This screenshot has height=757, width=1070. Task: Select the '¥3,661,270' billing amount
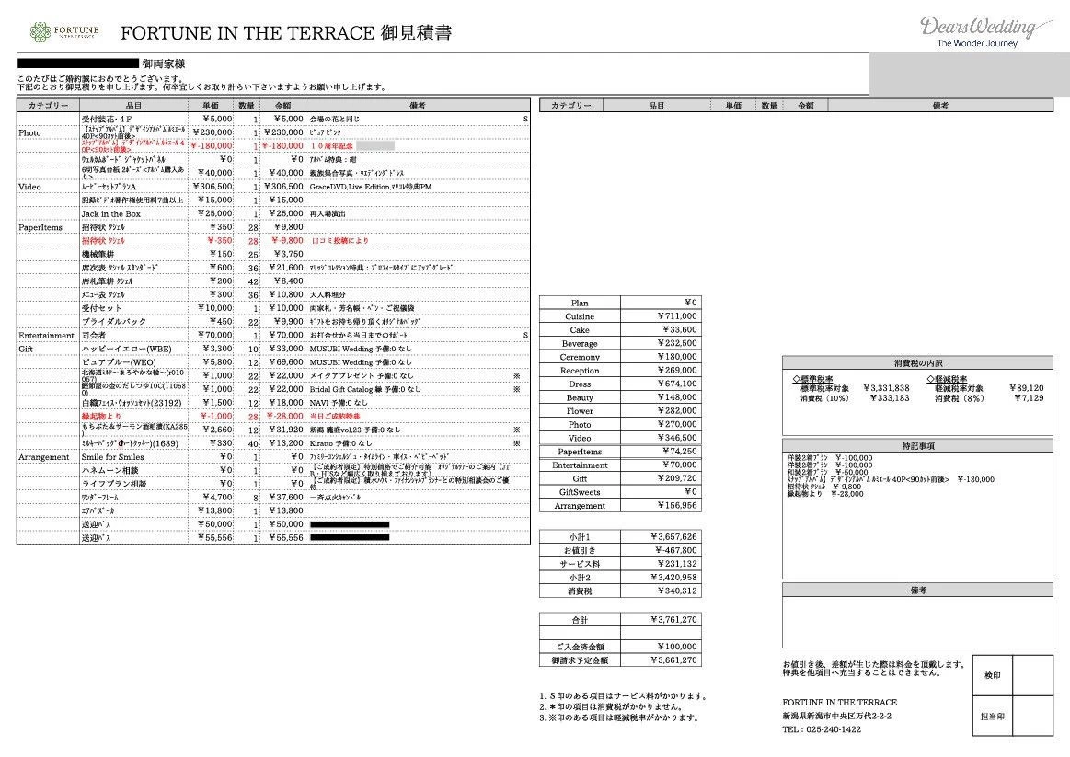coord(673,660)
